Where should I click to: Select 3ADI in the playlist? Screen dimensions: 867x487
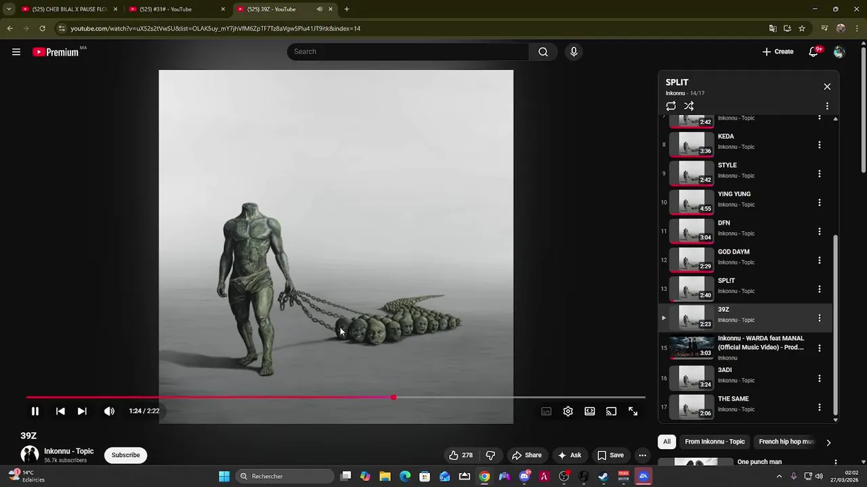tap(745, 378)
